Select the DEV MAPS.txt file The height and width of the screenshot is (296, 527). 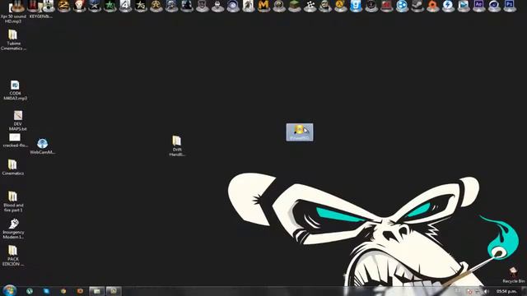point(18,121)
